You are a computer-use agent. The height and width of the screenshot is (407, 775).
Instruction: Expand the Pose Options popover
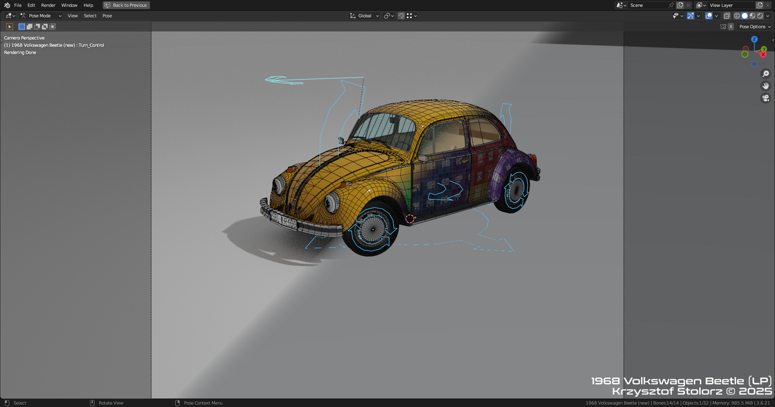click(755, 27)
